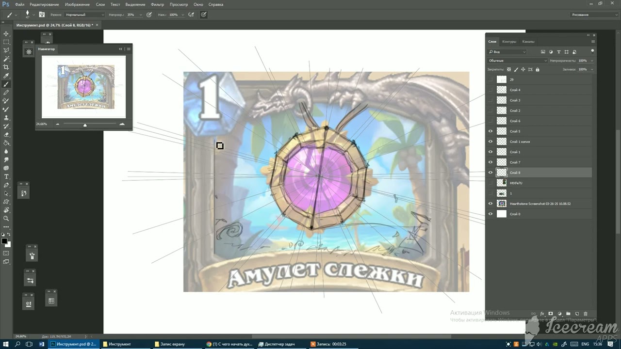
Task: Select the Pencil tool
Action: (x=6, y=92)
